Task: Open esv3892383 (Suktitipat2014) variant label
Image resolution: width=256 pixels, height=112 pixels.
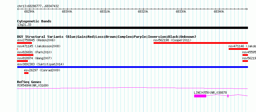Action: coord(41,64)
